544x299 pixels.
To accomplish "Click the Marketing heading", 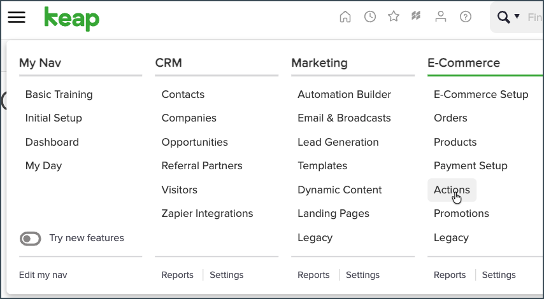I will pyautogui.click(x=319, y=63).
